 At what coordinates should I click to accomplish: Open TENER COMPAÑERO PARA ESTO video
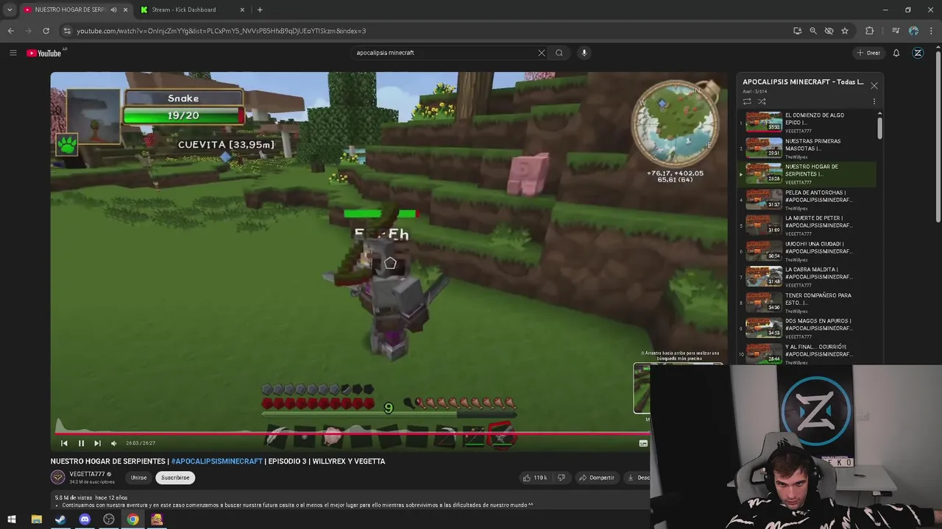pos(808,302)
